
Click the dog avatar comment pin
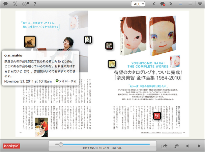pyautogui.click(x=30, y=42)
